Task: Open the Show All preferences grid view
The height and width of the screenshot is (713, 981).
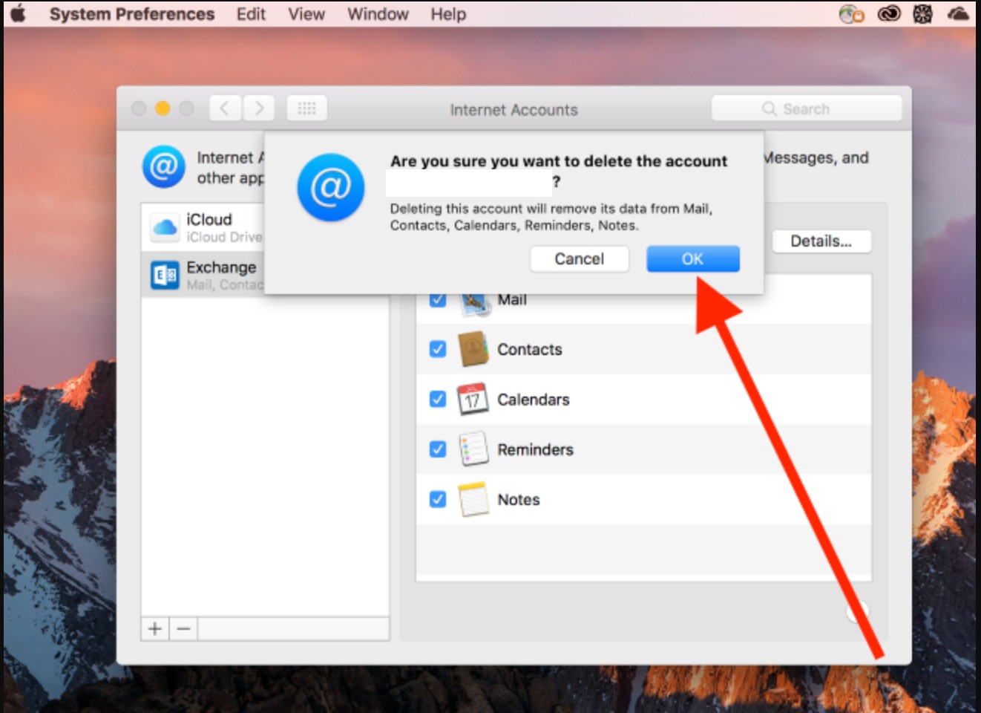Action: pos(306,108)
